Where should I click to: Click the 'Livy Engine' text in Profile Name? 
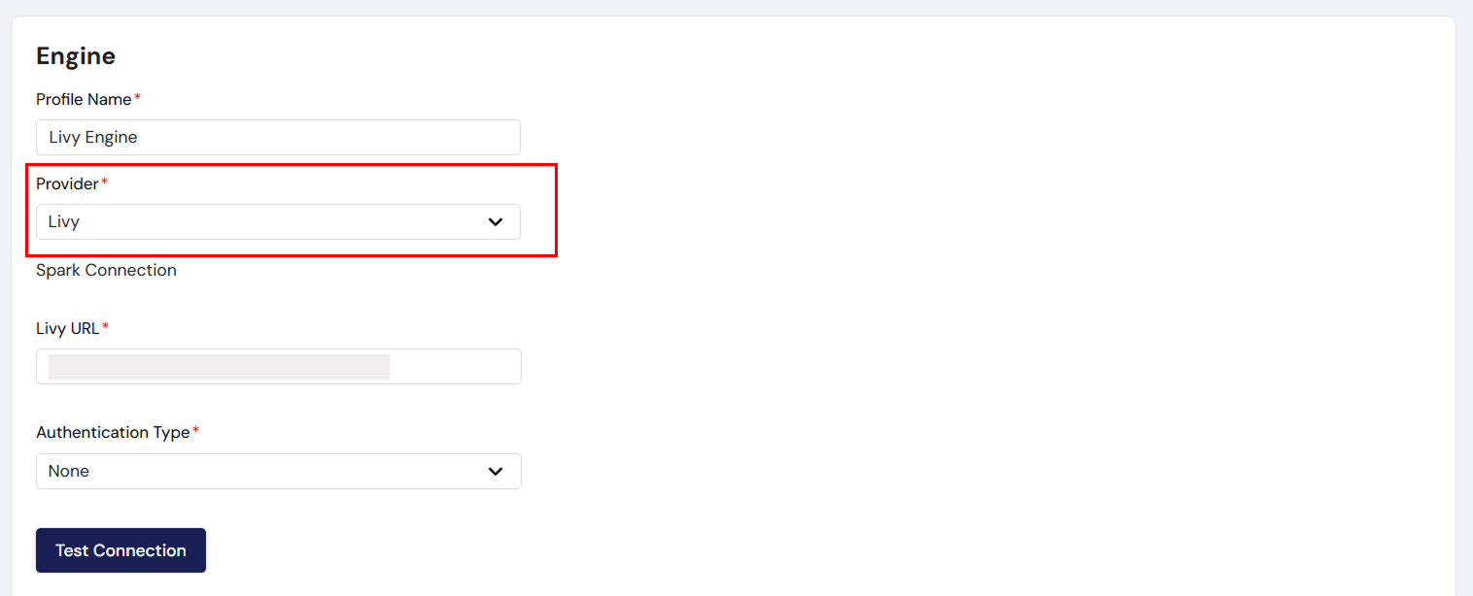click(x=93, y=138)
